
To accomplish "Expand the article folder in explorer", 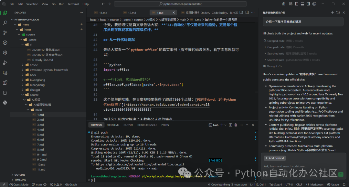I will [x=34, y=65].
